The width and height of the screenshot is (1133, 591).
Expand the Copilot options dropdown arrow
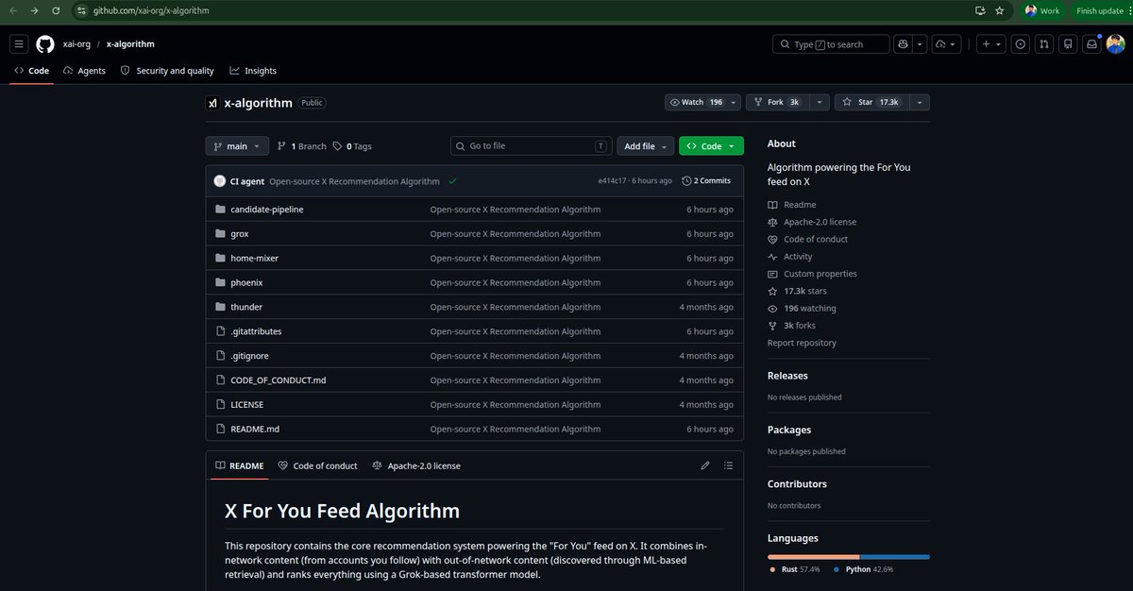(x=920, y=44)
